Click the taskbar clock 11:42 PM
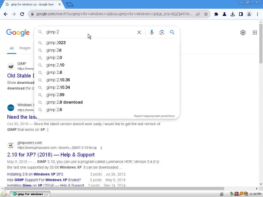Viewport: 263px width, 197px height. pos(255,194)
